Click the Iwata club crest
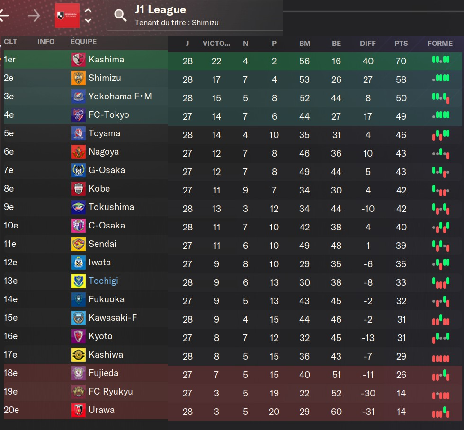The height and width of the screenshot is (430, 464). coord(78,263)
